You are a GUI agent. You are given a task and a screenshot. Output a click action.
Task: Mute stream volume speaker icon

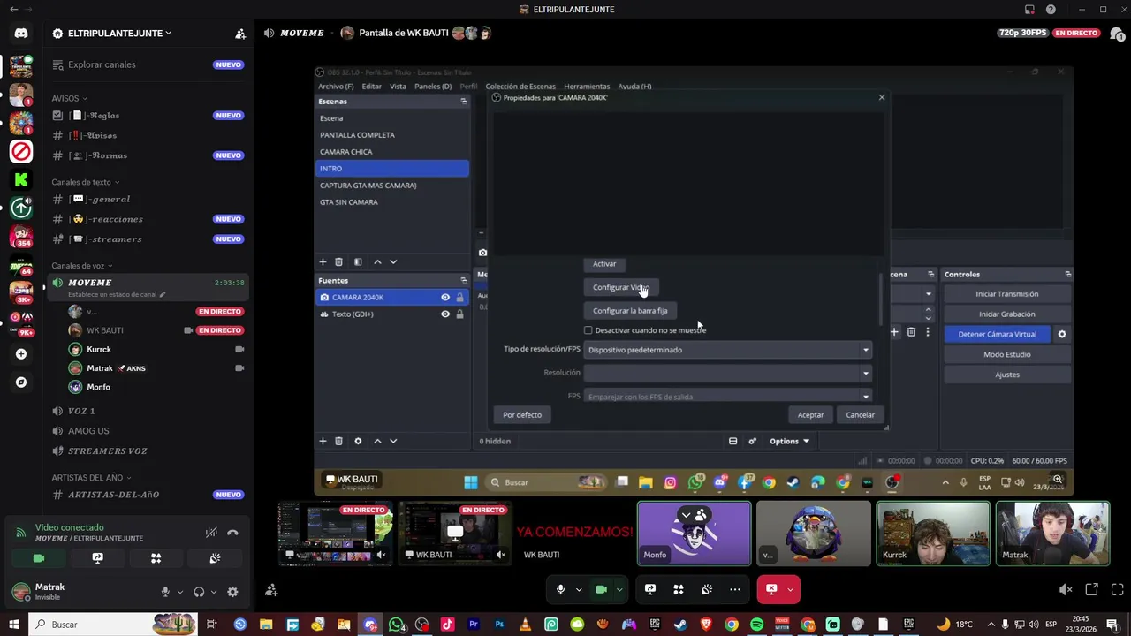pyautogui.click(x=1066, y=589)
